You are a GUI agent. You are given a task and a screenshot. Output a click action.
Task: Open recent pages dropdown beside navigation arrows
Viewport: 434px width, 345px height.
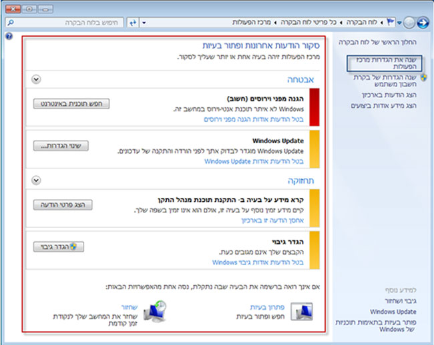(x=399, y=23)
